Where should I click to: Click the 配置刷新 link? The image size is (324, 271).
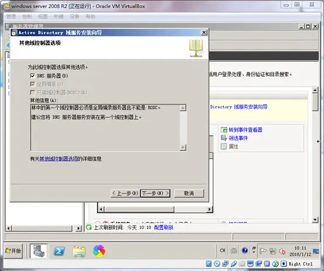tap(164, 228)
